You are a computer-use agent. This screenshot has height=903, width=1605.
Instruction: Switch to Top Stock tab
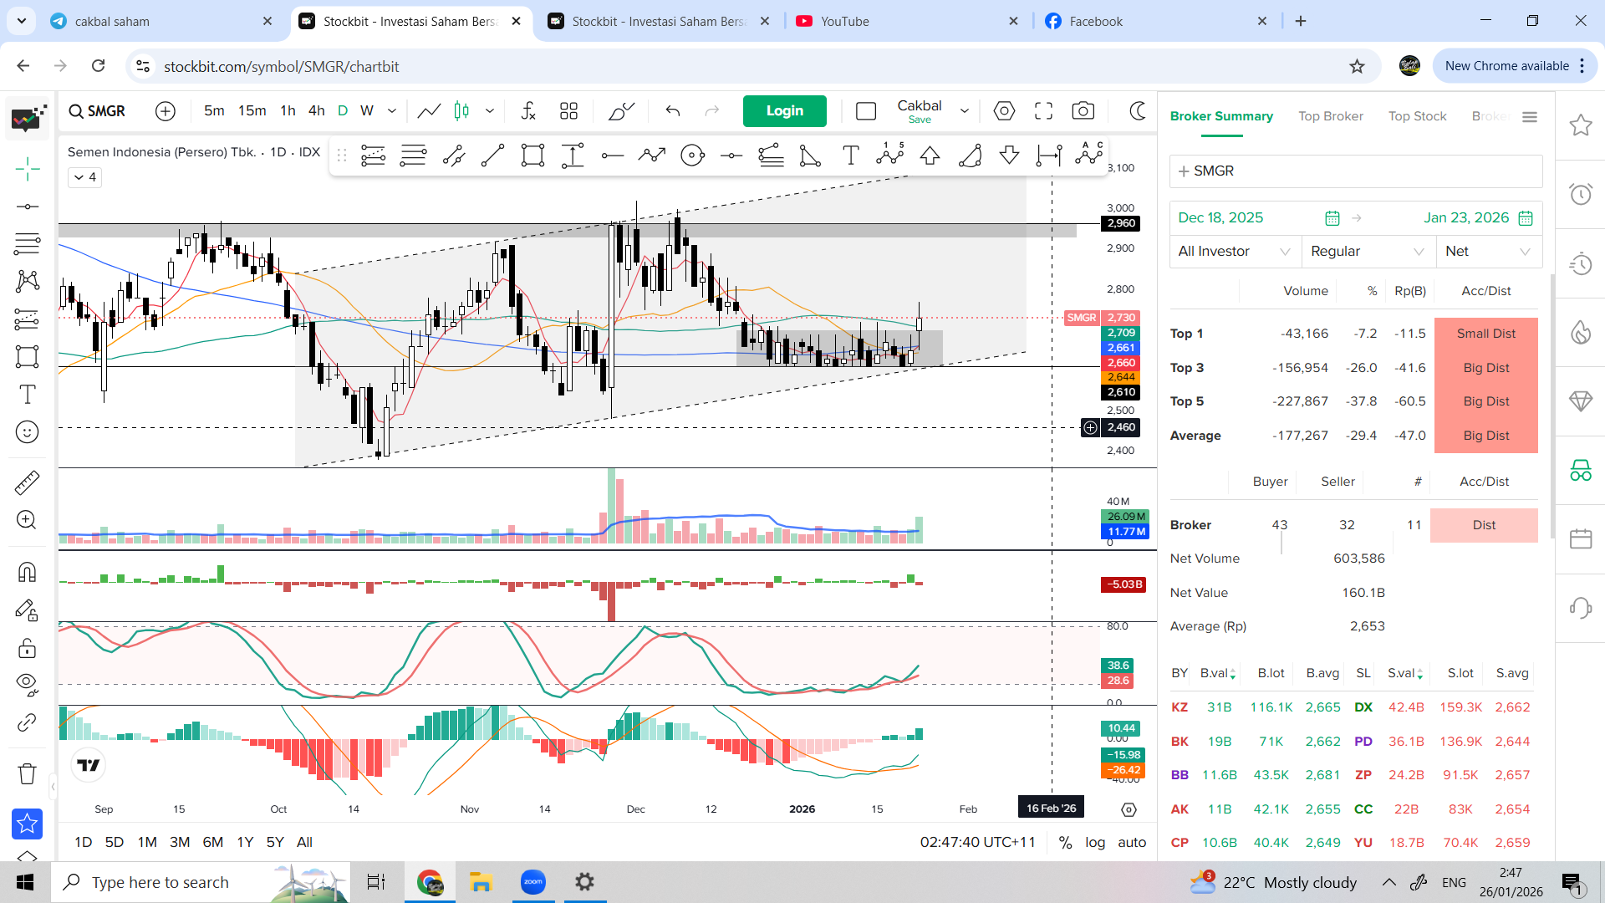[1417, 116]
